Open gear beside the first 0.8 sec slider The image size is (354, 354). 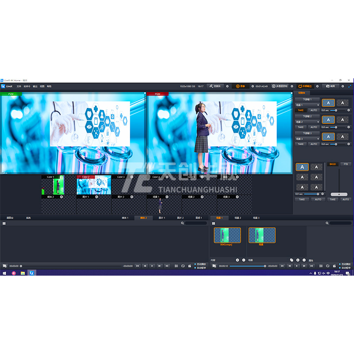(x=349, y=110)
